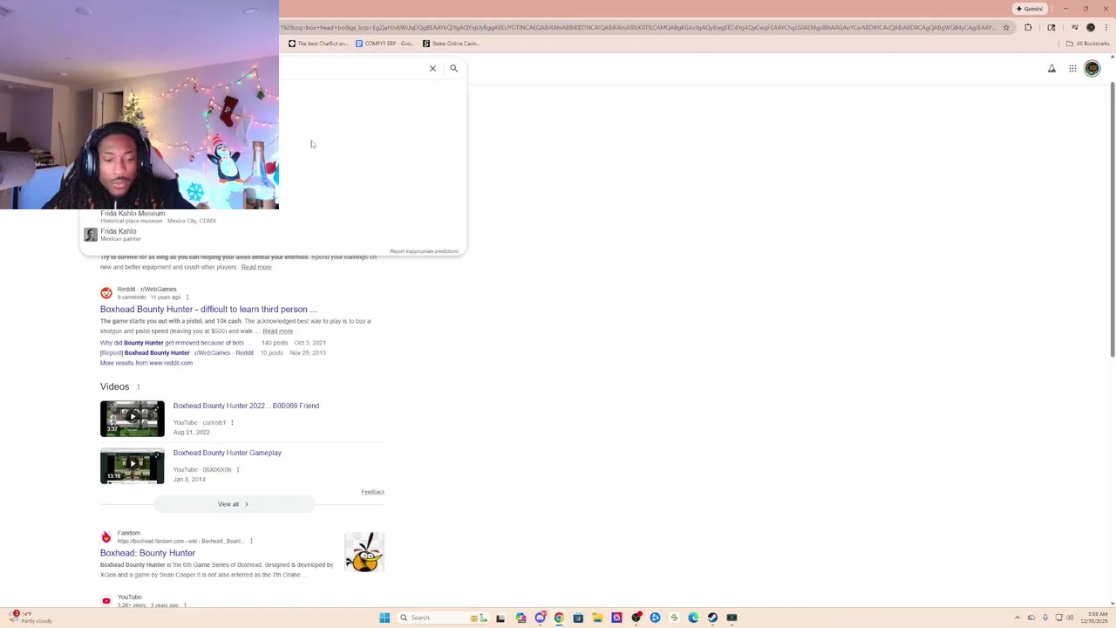Open 'Boxhead: Bounty Hunter' Fandom result

[147, 553]
